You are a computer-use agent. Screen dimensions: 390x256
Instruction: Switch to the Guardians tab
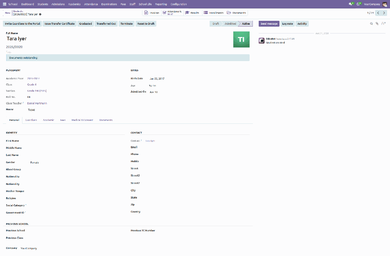point(31,120)
